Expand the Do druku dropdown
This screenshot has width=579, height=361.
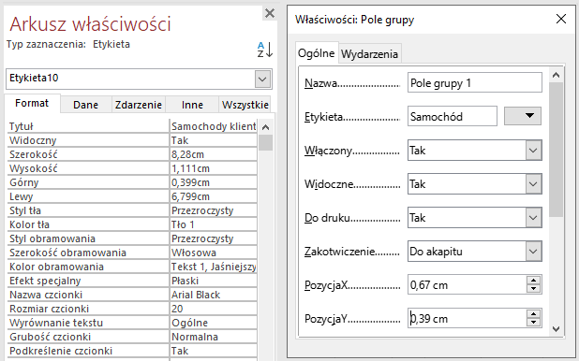(x=533, y=218)
